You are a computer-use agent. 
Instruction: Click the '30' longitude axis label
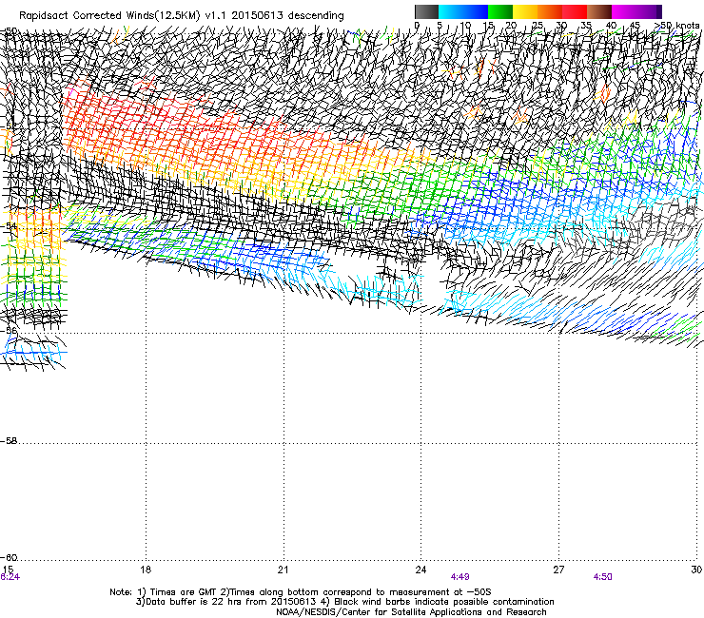[696, 570]
